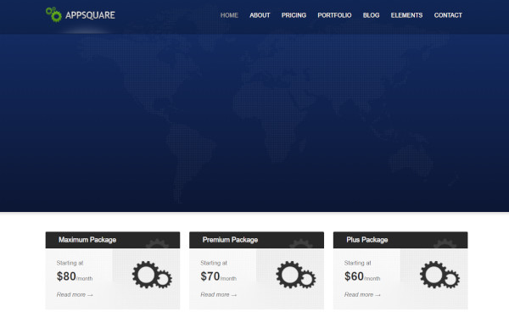Click Read more under the $70 package
The width and height of the screenshot is (509, 312).
point(219,294)
